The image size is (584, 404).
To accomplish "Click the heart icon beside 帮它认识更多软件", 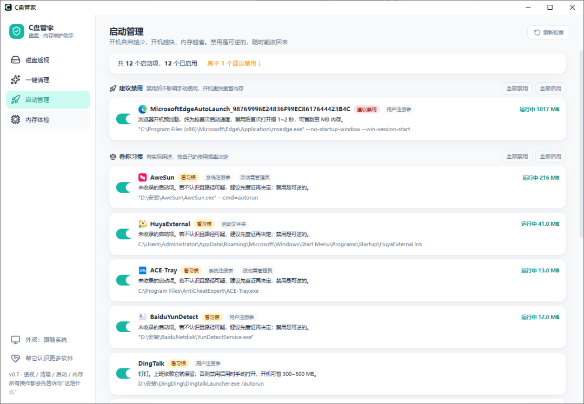I will pyautogui.click(x=15, y=358).
